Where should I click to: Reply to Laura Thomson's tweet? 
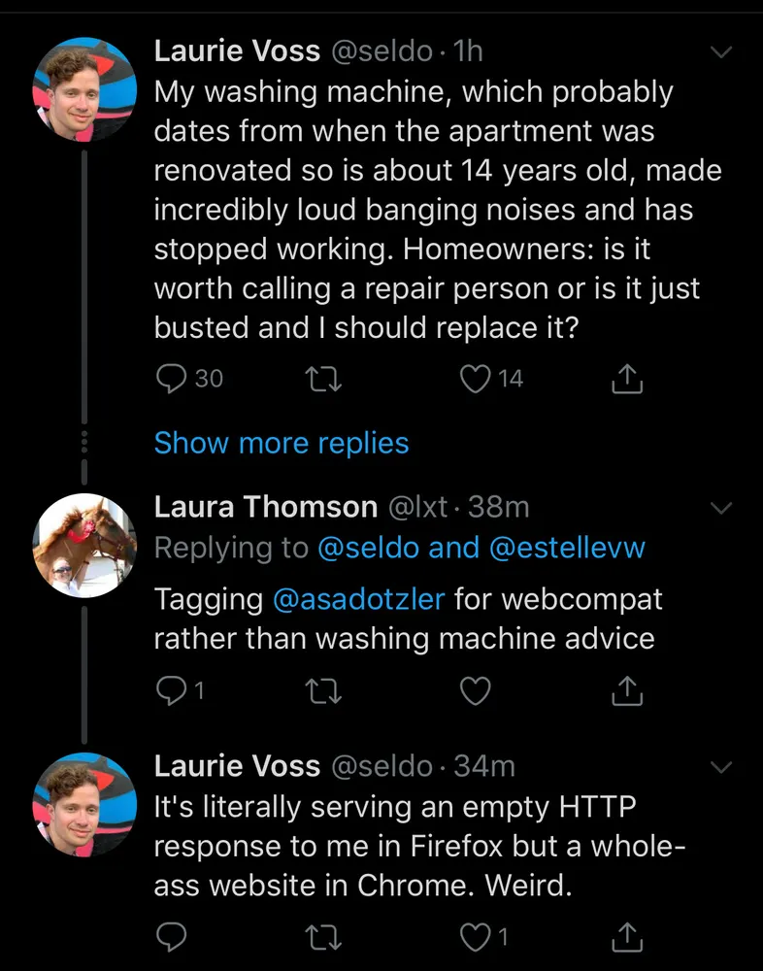click(x=170, y=690)
